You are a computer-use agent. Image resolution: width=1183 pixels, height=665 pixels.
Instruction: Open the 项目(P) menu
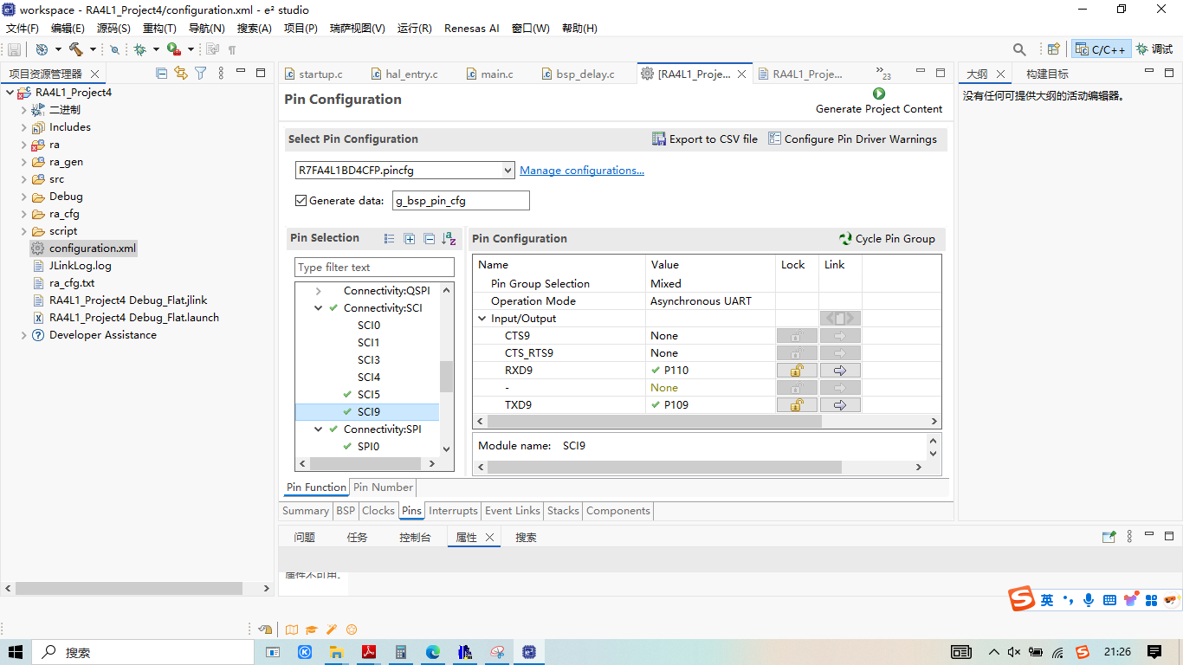click(x=301, y=28)
